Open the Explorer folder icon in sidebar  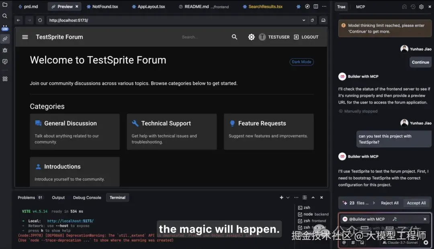(5, 5)
